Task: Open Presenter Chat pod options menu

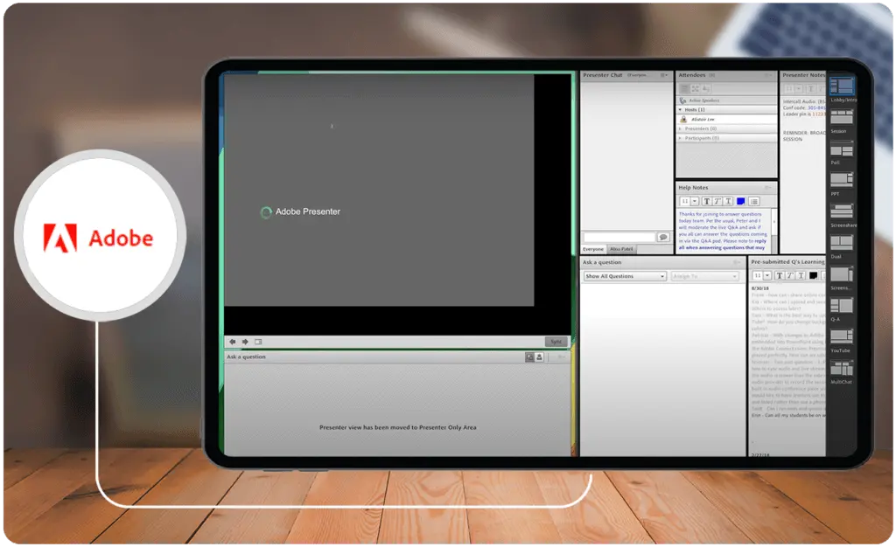Action: [x=664, y=75]
